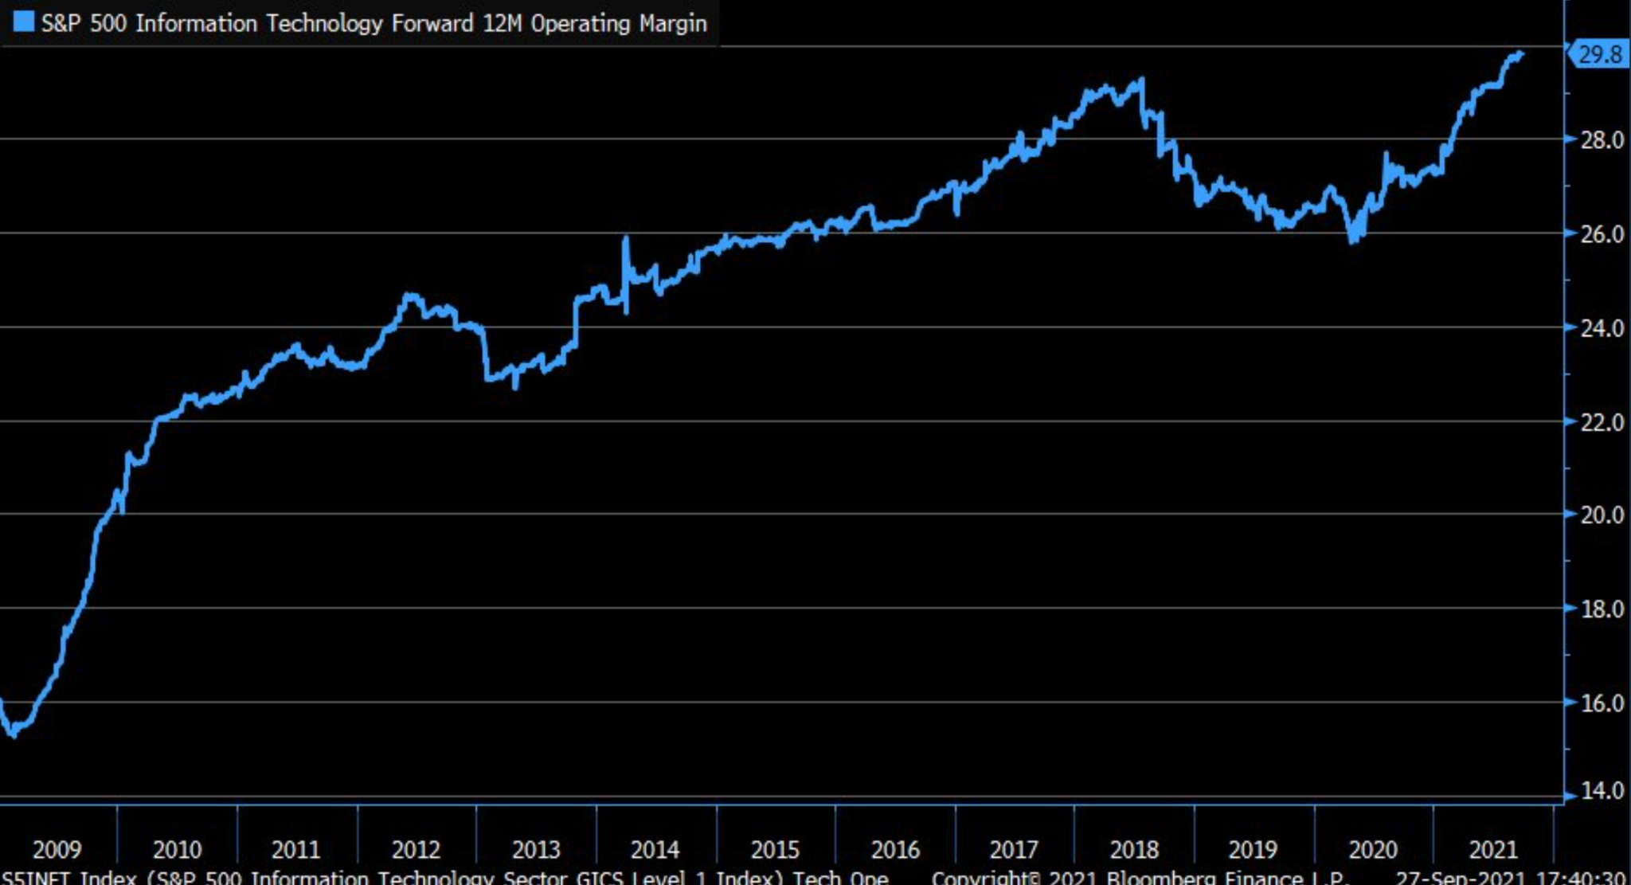Click the 20.0 y-axis label
The image size is (1631, 885).
(x=1602, y=515)
